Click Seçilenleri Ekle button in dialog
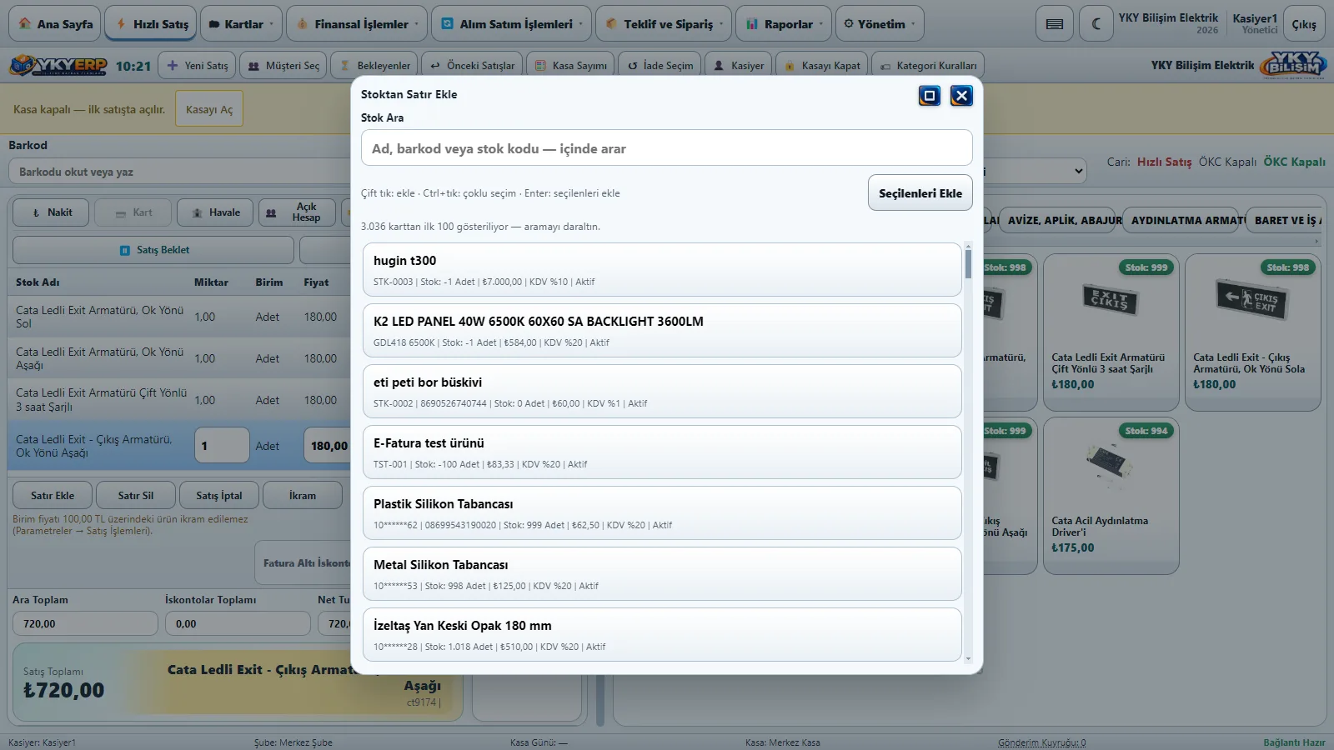 pos(920,193)
